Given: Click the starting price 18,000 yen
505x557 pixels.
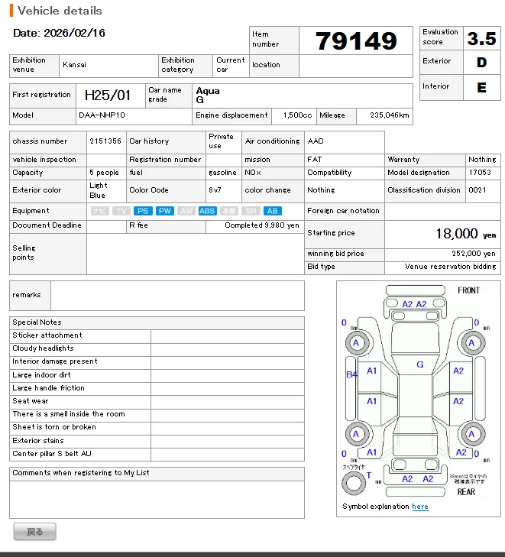Looking at the screenshot, I should point(466,234).
